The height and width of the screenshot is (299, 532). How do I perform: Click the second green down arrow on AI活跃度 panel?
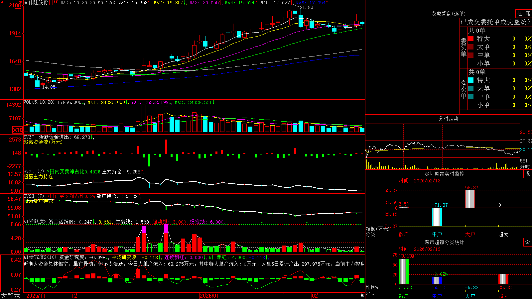pos(307,222)
